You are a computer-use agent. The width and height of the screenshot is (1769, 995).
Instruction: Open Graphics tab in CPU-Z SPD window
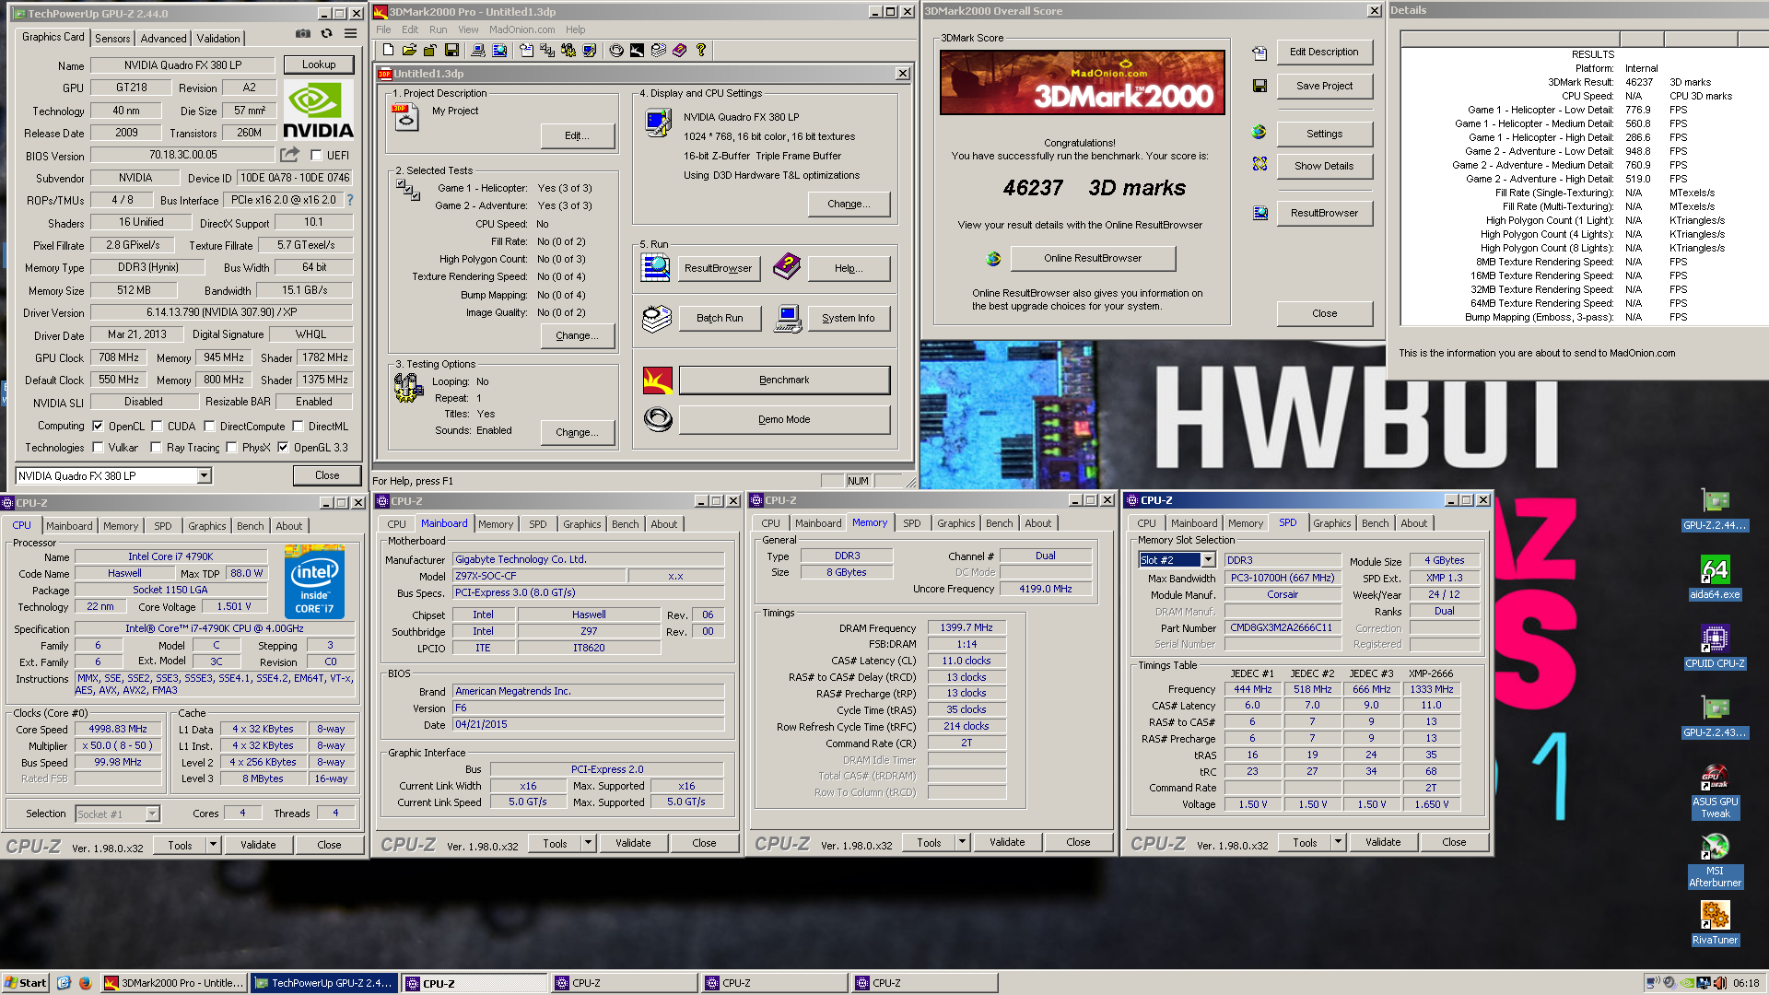pyautogui.click(x=1332, y=522)
